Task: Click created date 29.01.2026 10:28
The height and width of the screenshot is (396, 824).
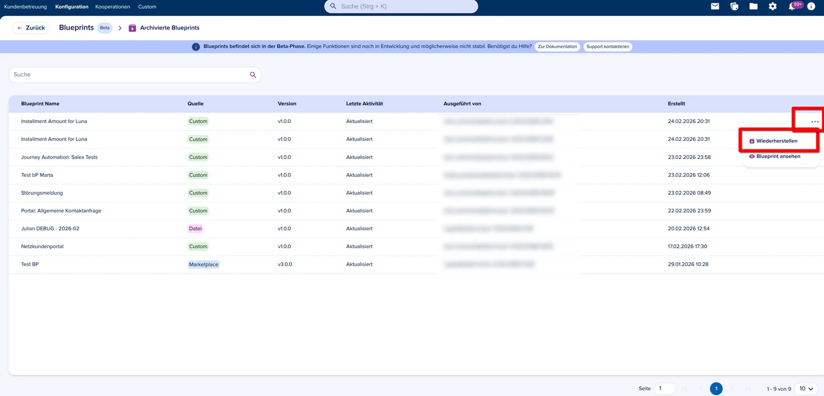Action: tap(688, 264)
